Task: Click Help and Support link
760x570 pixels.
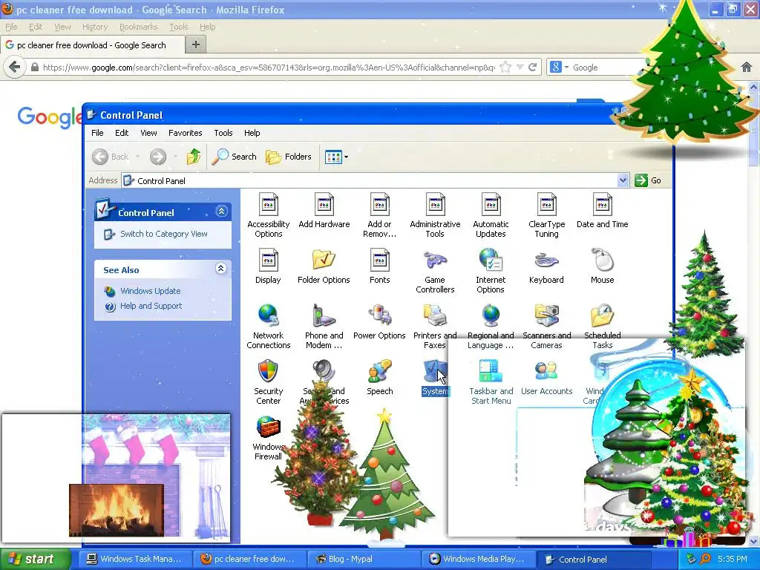Action: (151, 306)
